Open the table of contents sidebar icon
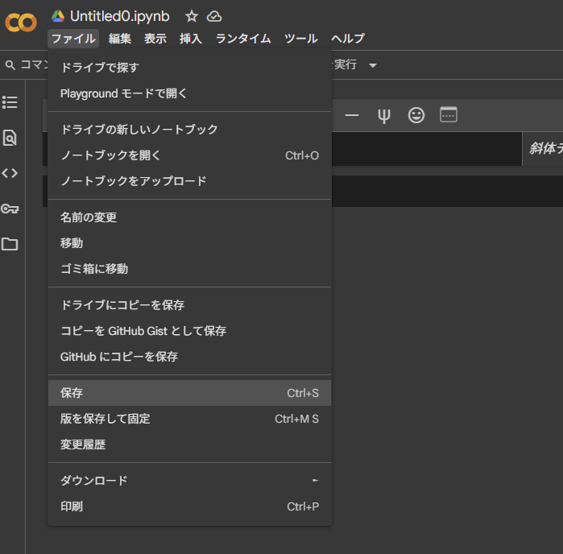The height and width of the screenshot is (554, 563). 10,102
